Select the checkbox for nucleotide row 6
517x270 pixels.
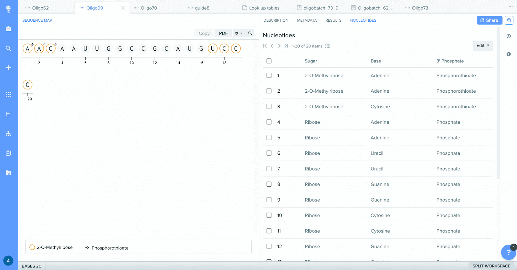click(x=269, y=153)
